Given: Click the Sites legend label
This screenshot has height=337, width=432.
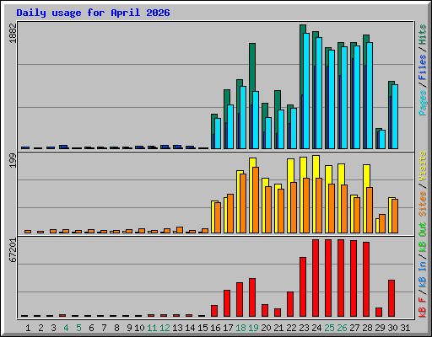Looking at the screenshot, I should point(423,204).
